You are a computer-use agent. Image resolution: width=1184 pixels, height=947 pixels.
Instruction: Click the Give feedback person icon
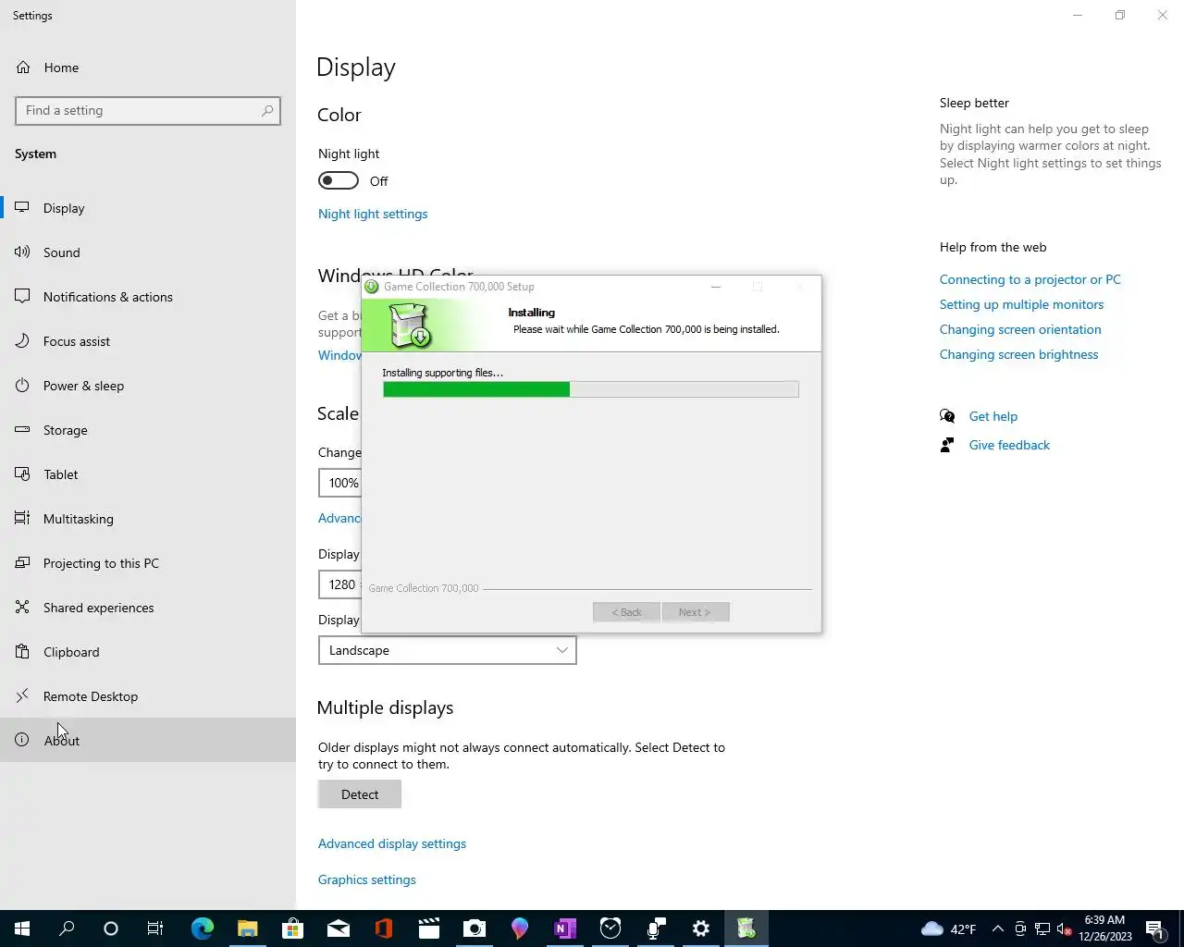tap(947, 445)
